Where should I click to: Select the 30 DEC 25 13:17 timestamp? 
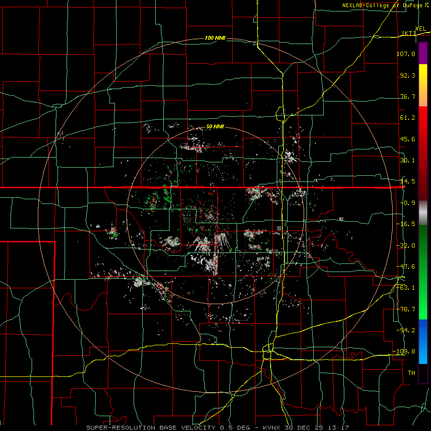(x=317, y=428)
